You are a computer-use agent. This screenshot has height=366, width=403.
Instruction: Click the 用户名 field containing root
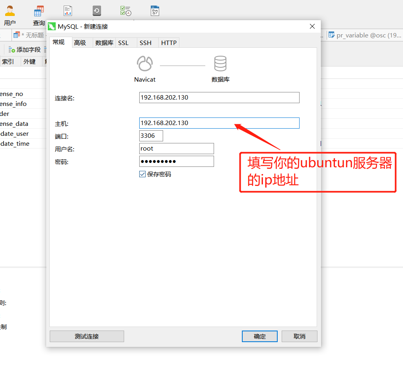[177, 149]
